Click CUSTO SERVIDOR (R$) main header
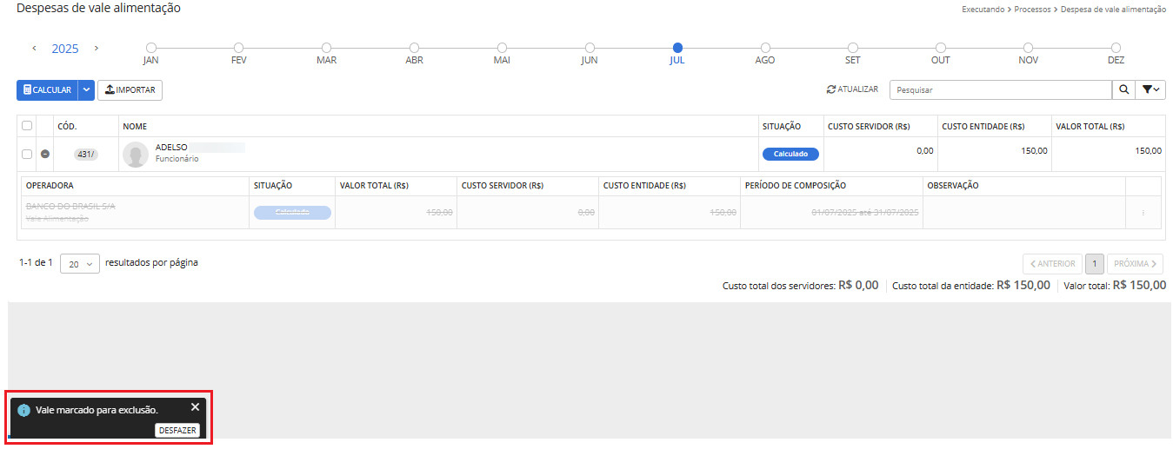This screenshot has height=449, width=1173. point(869,127)
